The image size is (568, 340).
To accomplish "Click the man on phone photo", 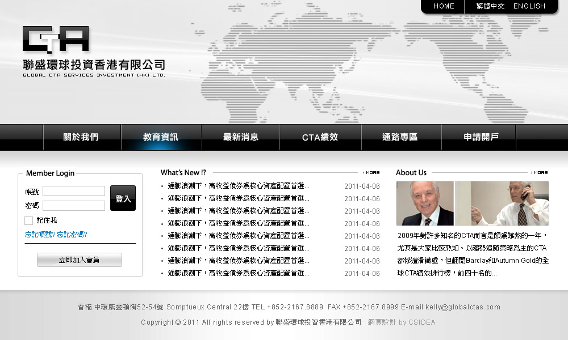I will tap(509, 203).
